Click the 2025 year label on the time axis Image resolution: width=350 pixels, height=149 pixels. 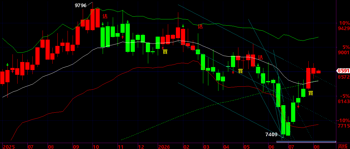click(8, 147)
